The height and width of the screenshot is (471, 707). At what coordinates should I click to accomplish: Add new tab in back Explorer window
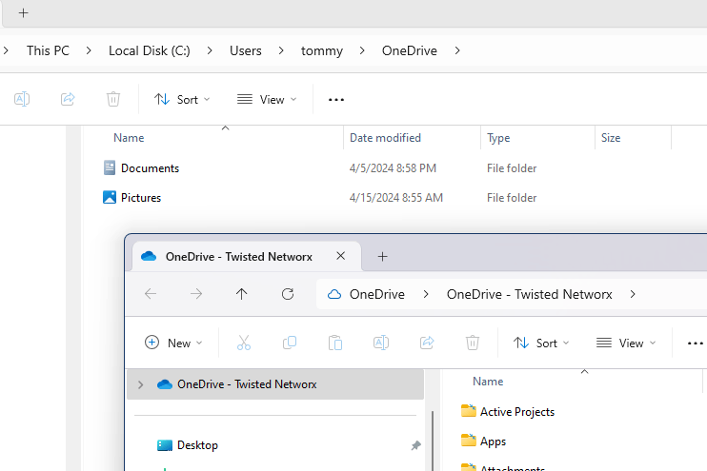(24, 13)
